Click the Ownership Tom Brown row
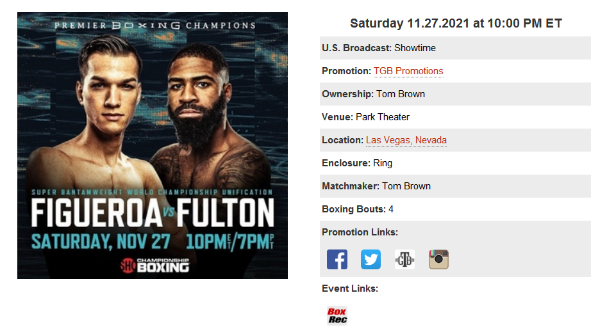 coord(455,94)
